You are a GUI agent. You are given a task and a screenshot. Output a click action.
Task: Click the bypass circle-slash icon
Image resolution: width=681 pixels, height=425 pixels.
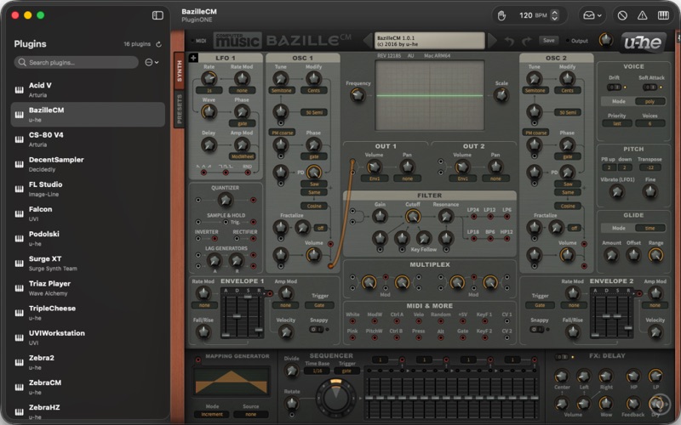[x=622, y=15]
